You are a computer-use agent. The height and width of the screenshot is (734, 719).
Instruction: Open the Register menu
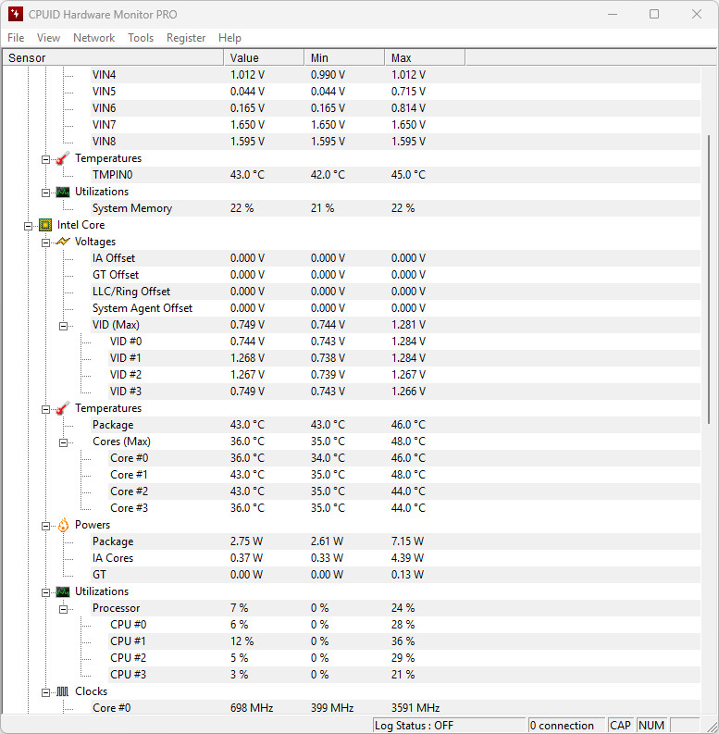click(x=186, y=38)
